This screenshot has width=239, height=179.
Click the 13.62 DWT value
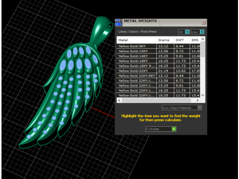181,71
